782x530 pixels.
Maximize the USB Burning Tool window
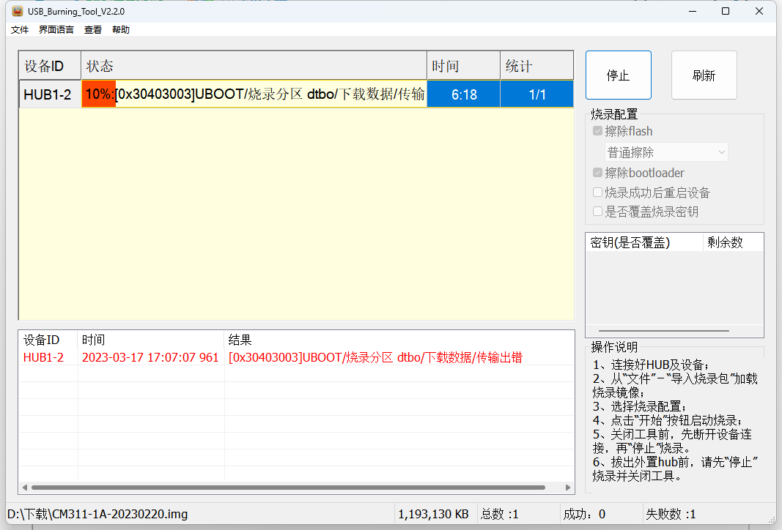point(726,11)
